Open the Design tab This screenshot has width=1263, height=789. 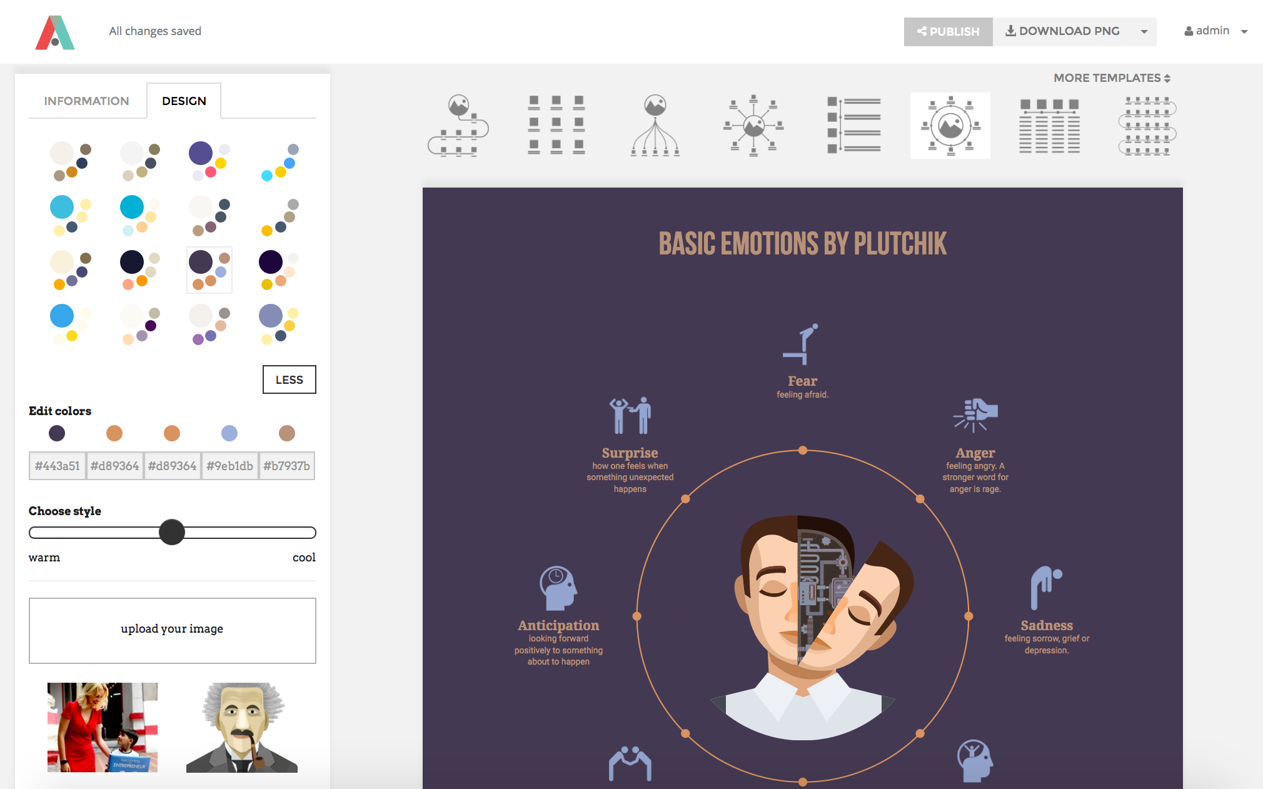click(184, 101)
